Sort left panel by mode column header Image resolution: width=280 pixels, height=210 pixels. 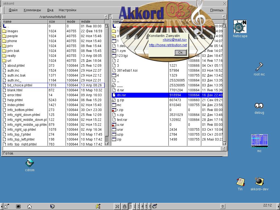point(73,21)
